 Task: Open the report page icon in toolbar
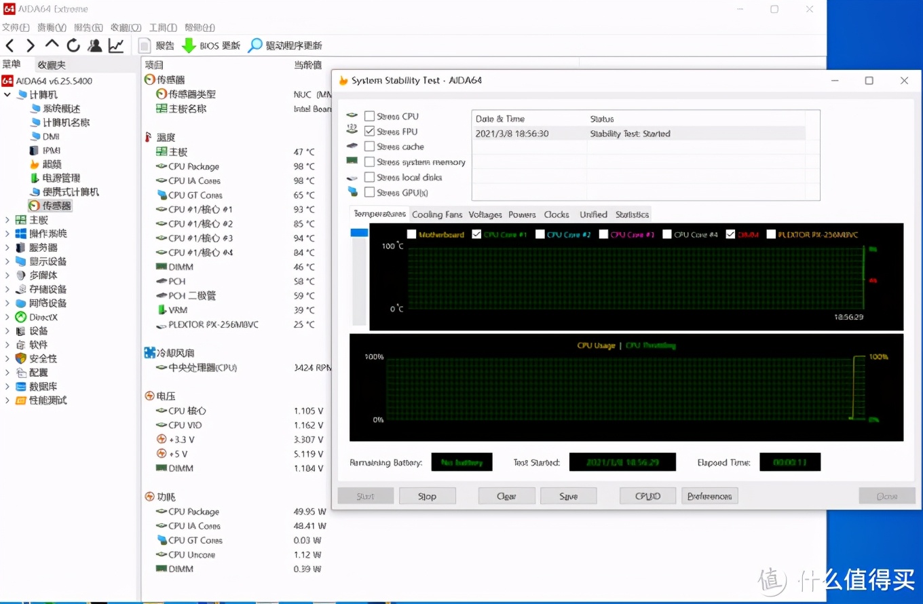click(145, 45)
